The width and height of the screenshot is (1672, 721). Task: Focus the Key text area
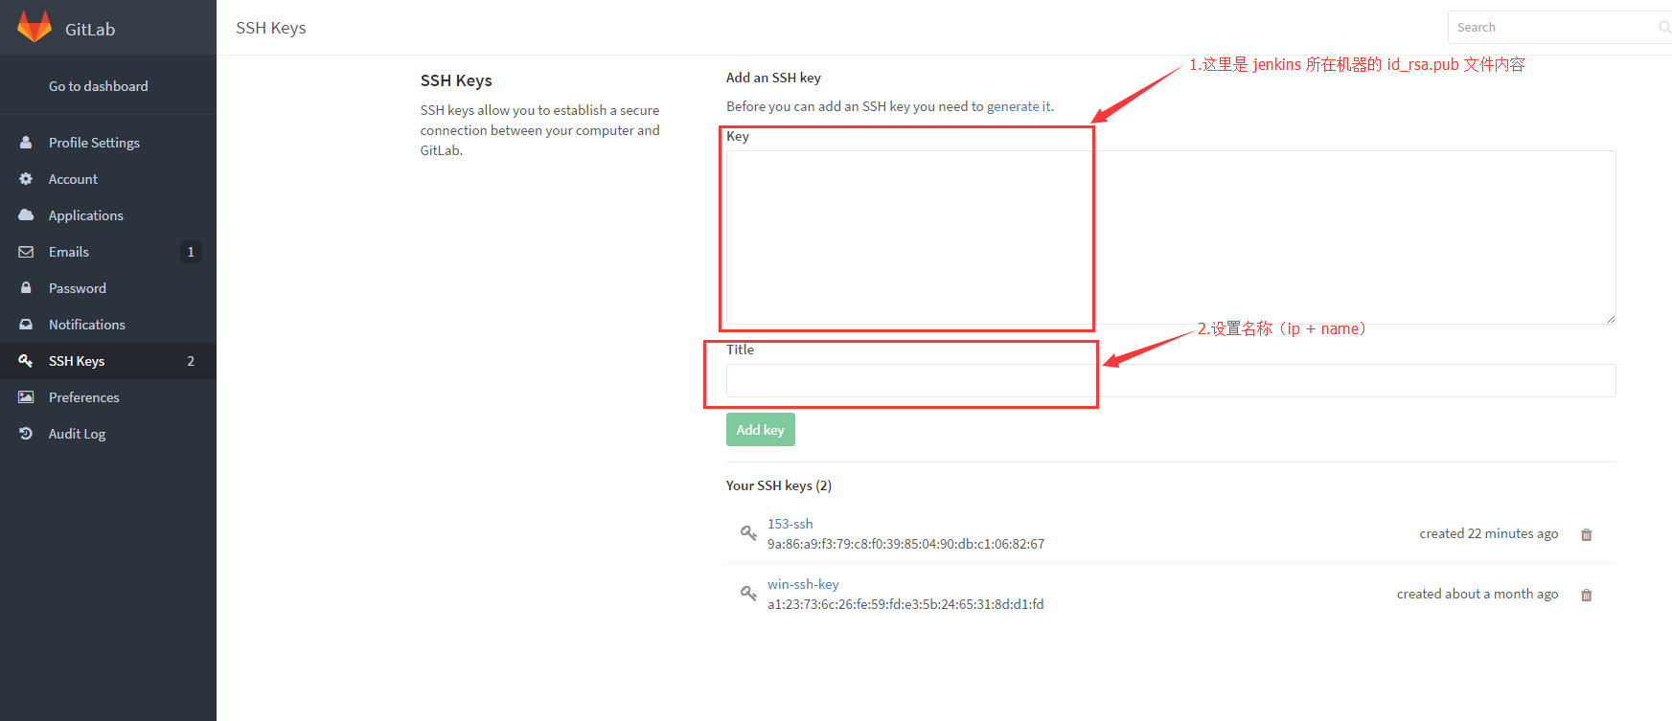pos(1171,237)
